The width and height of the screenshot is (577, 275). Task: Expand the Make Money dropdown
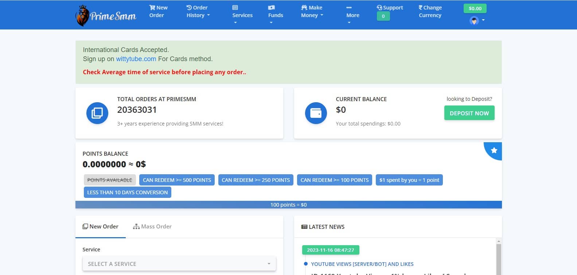(312, 11)
